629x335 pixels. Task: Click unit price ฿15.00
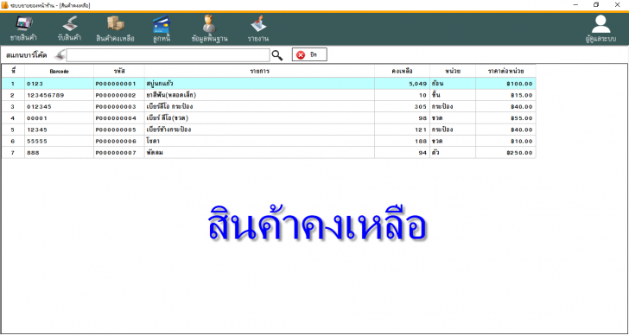505,95
